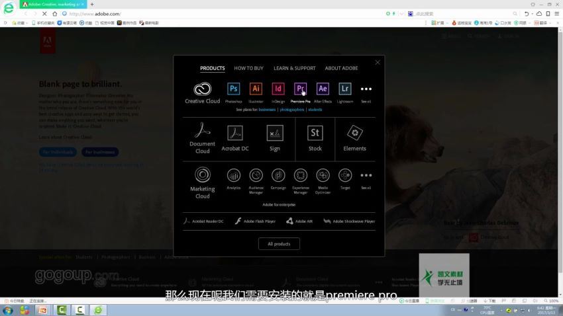Open the green browser taskbar icon
The height and width of the screenshot is (316, 563).
tap(98, 310)
